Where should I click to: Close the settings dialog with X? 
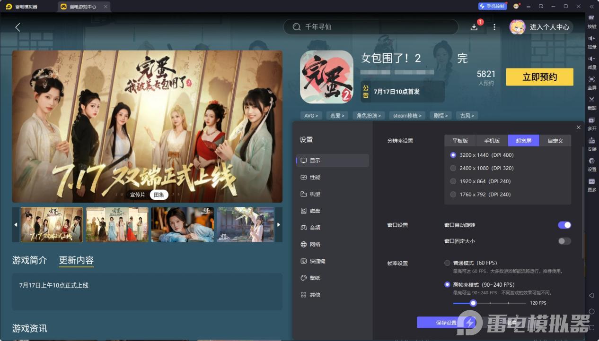579,128
